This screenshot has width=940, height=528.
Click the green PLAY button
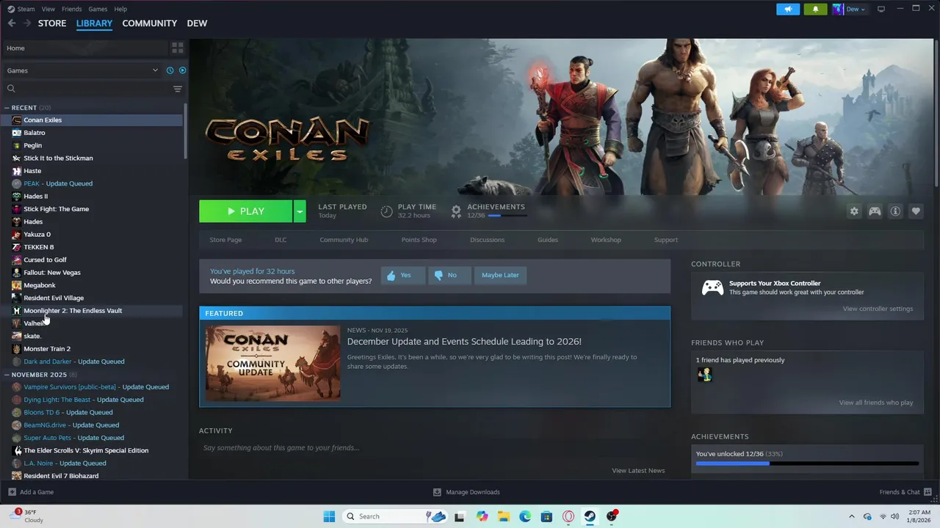pos(246,211)
